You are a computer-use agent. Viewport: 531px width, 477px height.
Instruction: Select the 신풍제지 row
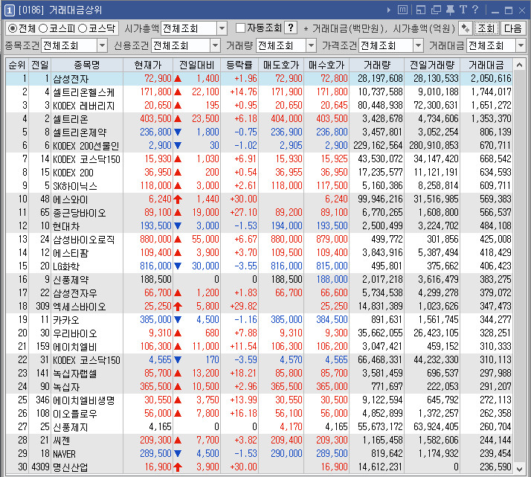click(259, 427)
